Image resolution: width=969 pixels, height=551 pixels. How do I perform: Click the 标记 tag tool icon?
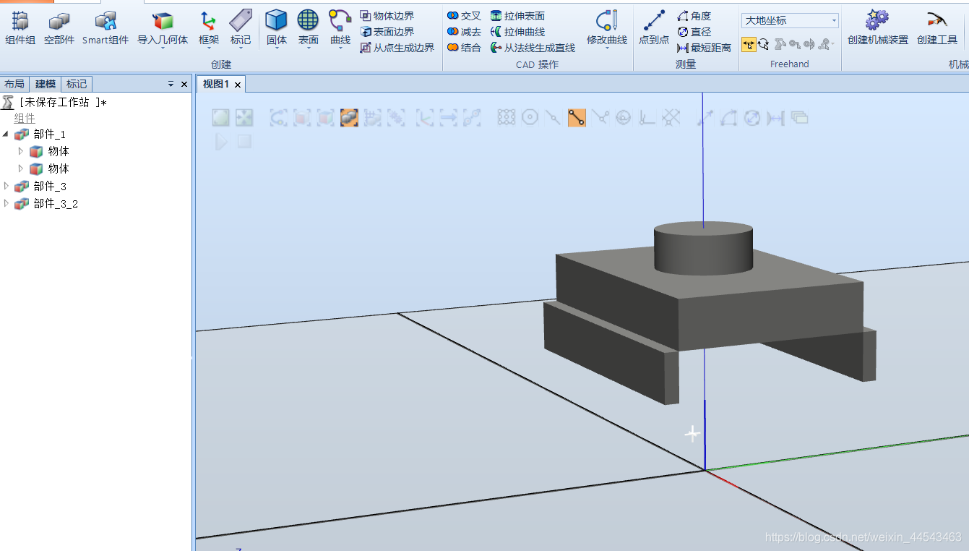point(241,21)
